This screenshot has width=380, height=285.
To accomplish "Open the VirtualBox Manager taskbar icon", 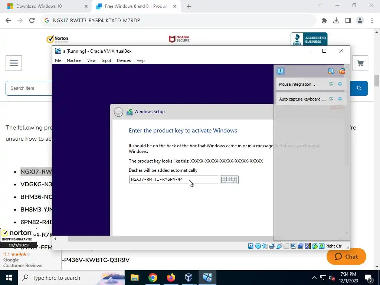I will tap(189, 278).
